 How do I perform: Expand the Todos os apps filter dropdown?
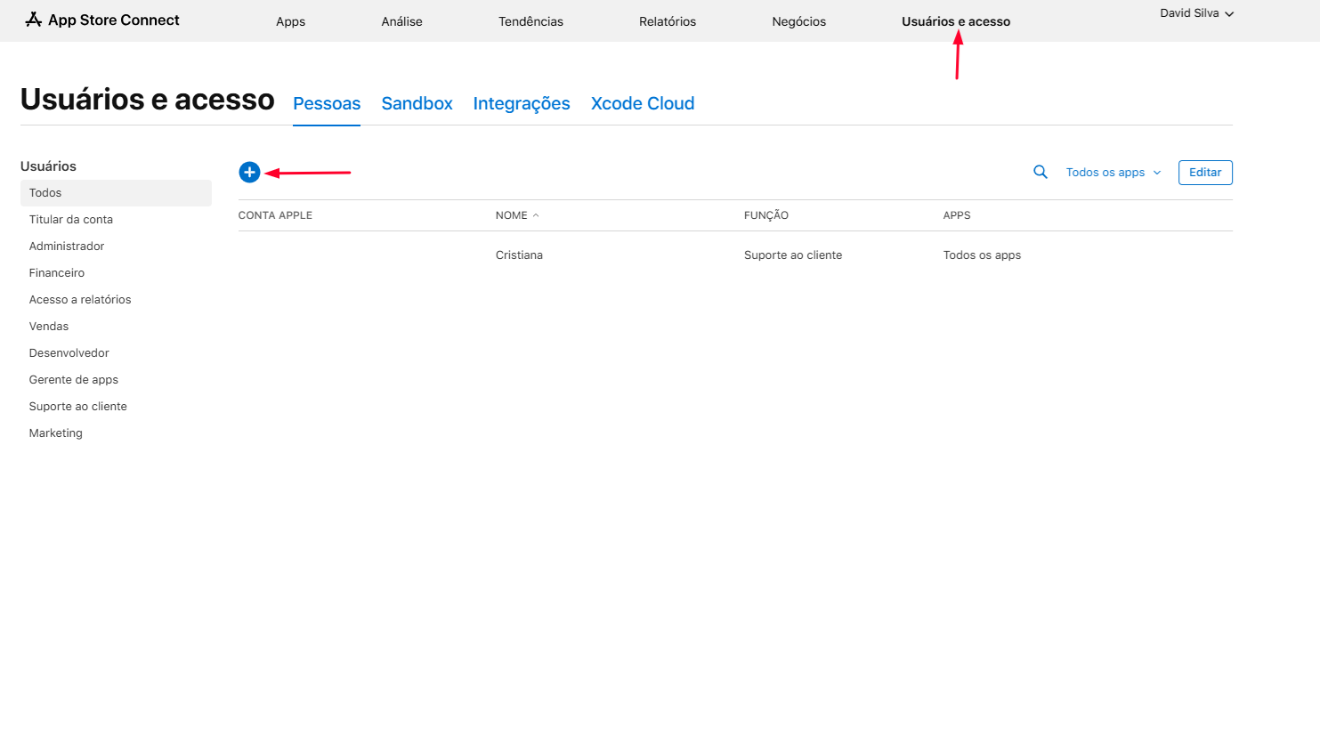tap(1113, 173)
